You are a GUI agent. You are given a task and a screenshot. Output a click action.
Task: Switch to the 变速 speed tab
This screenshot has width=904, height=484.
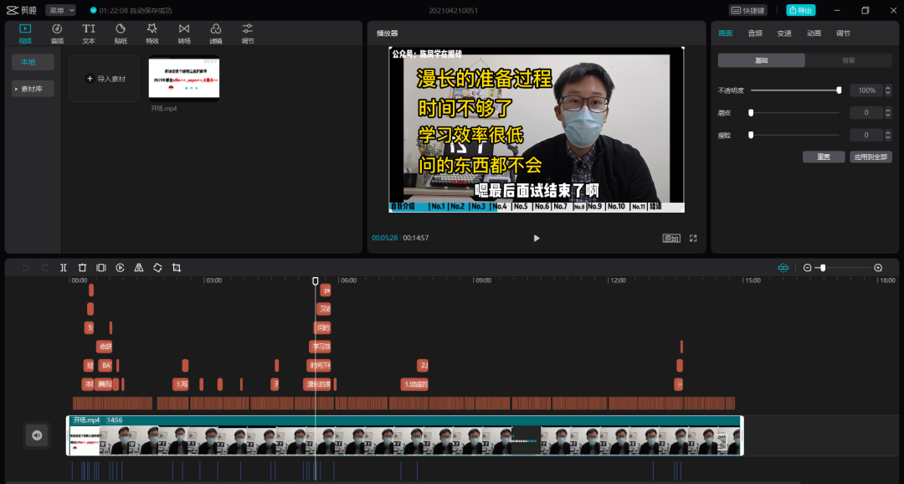pos(784,33)
